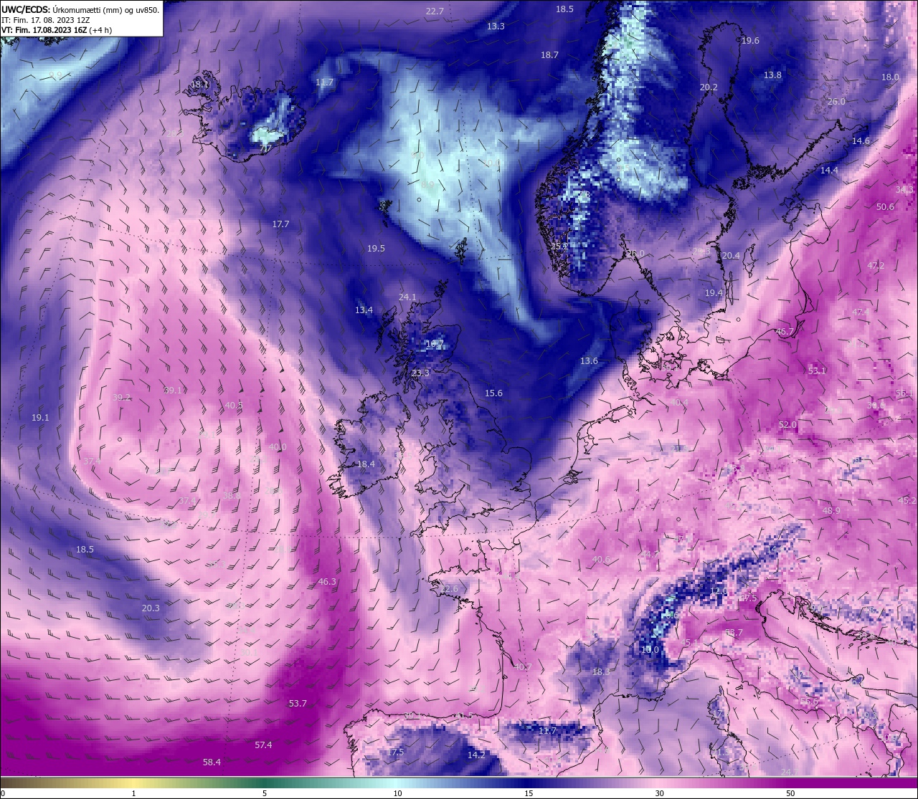918x799 pixels.
Task: Click the 19.5 value on map
Action: tap(376, 249)
